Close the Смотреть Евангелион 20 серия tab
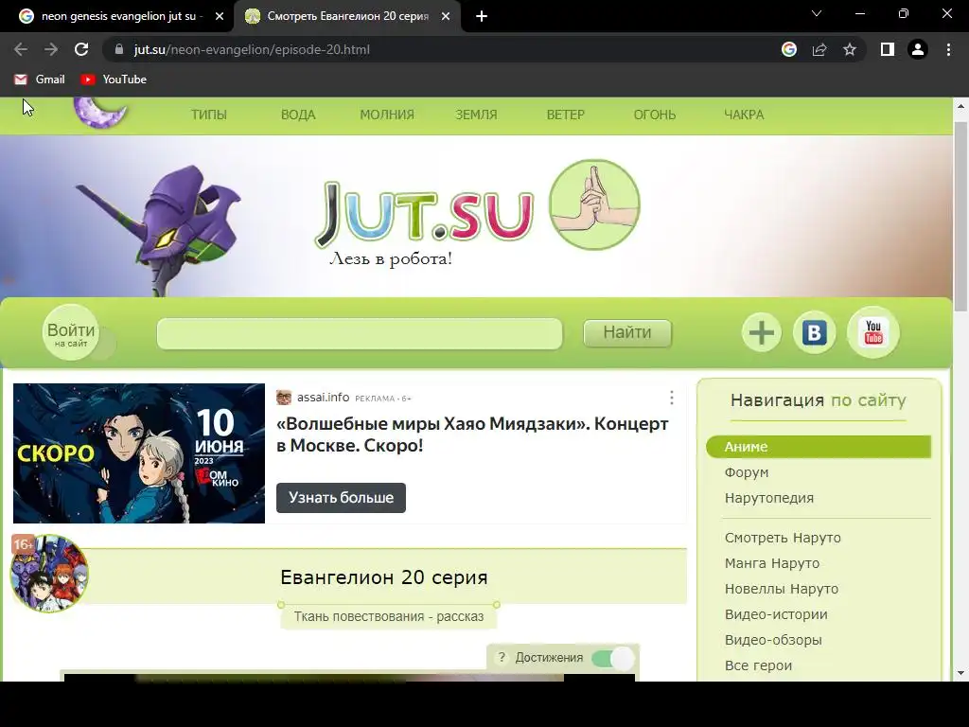 click(x=446, y=17)
